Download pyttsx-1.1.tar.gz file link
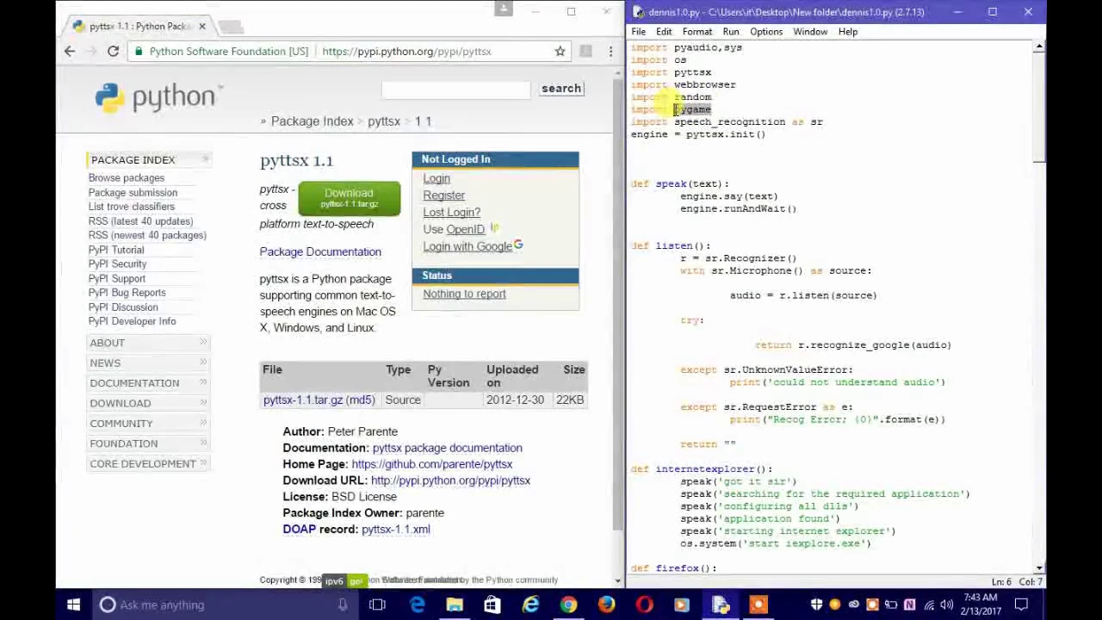The height and width of the screenshot is (620, 1102). tap(304, 400)
